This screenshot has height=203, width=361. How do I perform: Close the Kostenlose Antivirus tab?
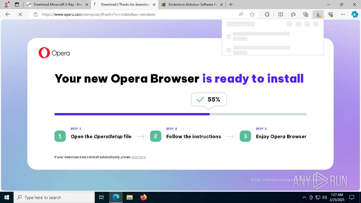[x=221, y=5]
